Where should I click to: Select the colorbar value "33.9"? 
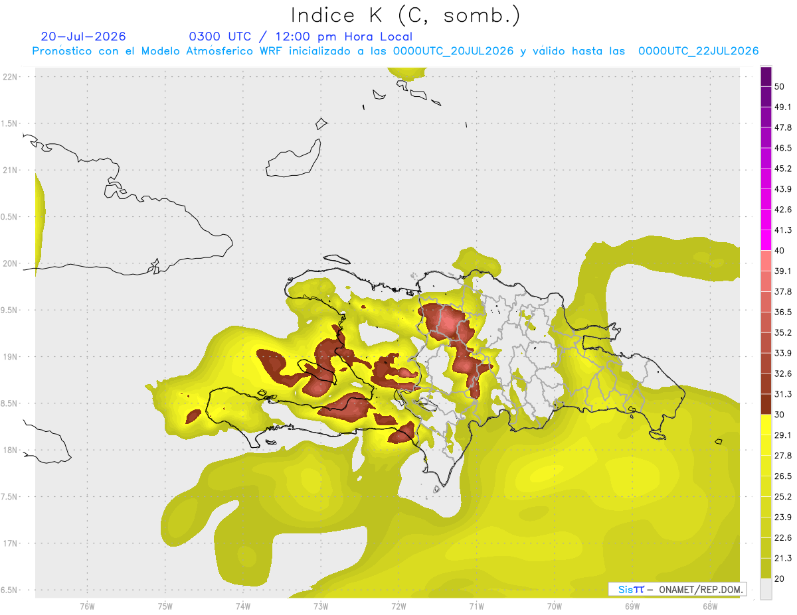point(783,353)
